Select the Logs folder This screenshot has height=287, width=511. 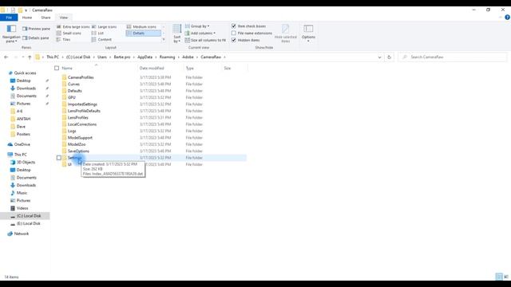[x=72, y=131]
